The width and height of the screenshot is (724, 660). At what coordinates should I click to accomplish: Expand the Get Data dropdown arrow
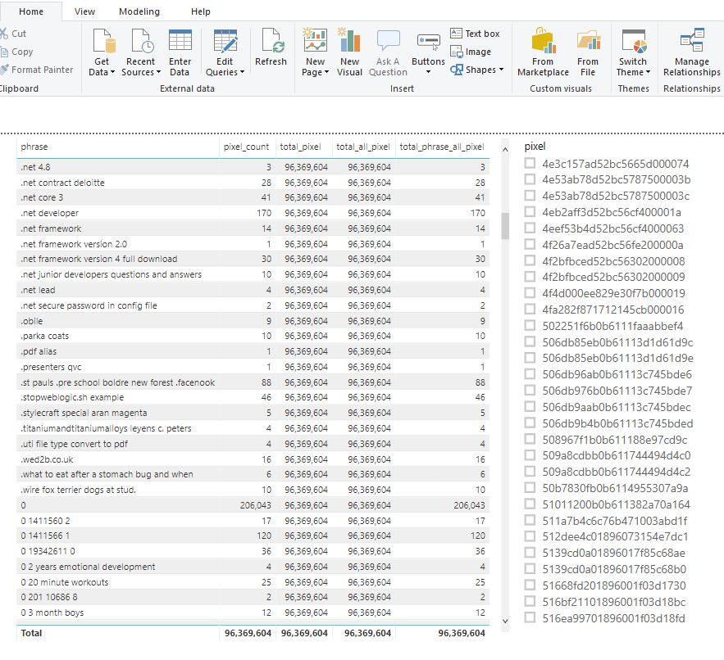pyautogui.click(x=112, y=72)
